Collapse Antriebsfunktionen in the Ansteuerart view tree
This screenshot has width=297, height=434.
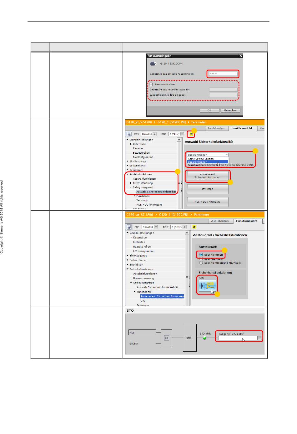[128, 269]
